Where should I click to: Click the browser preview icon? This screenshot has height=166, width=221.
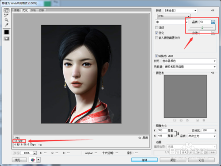coord(33,160)
